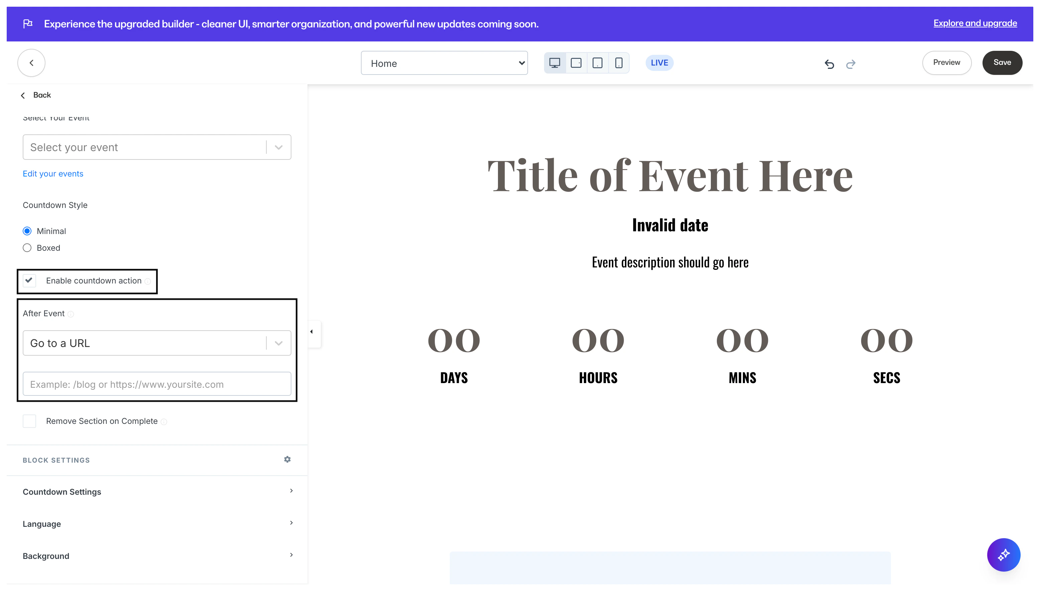
Task: Expand Countdown Settings section
Action: pyautogui.click(x=157, y=491)
